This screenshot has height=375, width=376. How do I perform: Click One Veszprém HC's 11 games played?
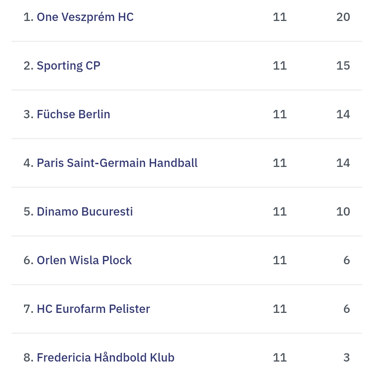point(280,17)
